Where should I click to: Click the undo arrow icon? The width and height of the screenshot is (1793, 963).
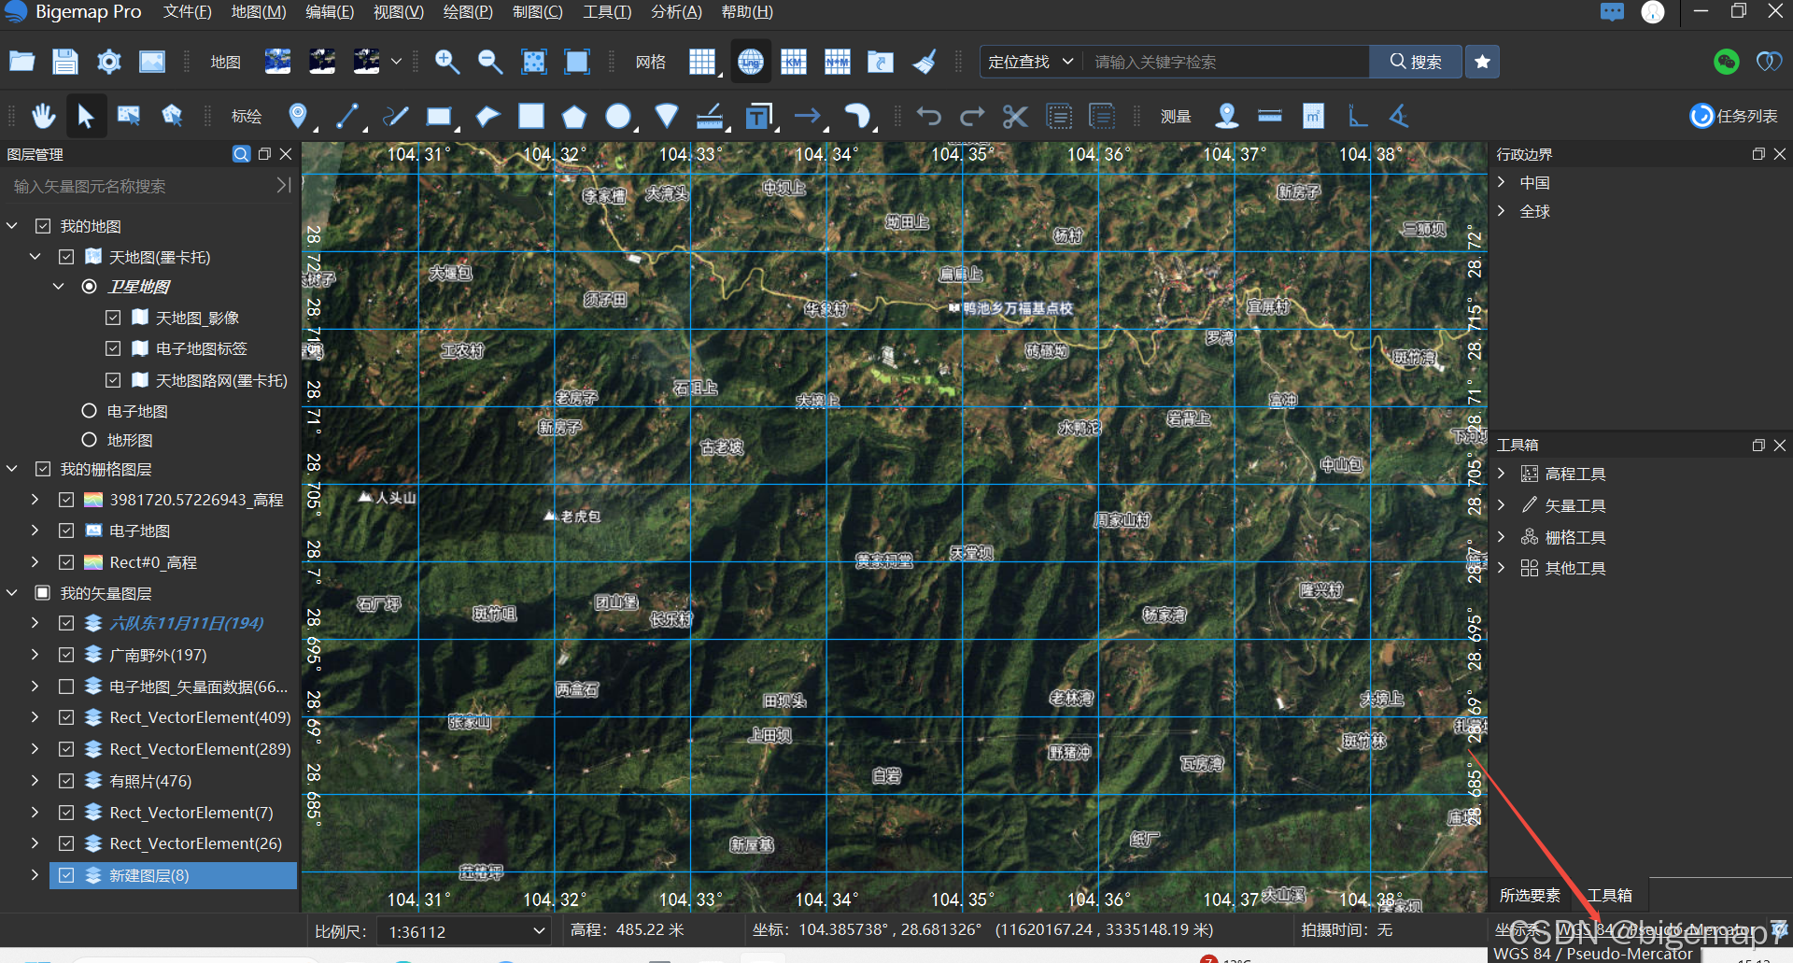928,116
